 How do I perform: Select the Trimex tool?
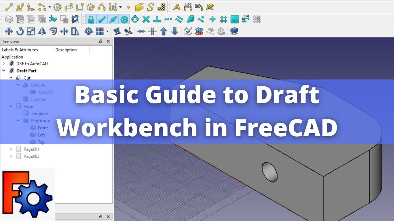[x=64, y=31]
